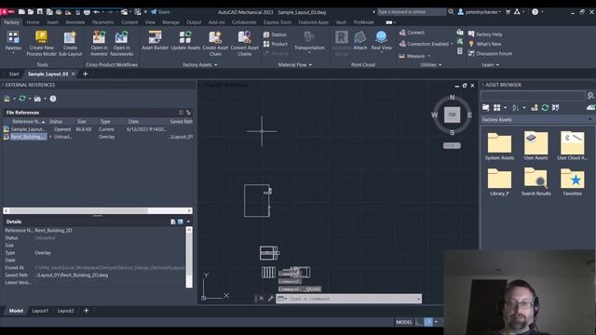Select the Sample_Layout reference row
This screenshot has width=596, height=335.
coord(98,129)
